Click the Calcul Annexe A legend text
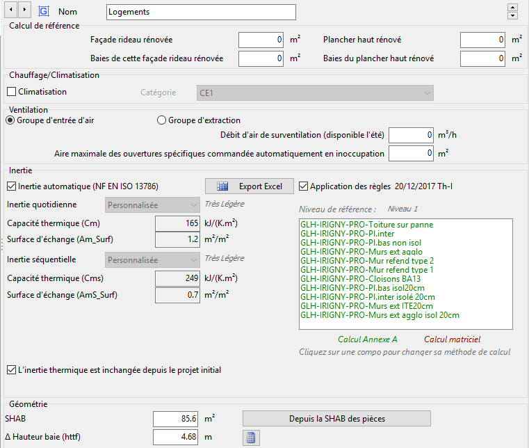The height and width of the screenshot is (448, 529). coord(368,339)
